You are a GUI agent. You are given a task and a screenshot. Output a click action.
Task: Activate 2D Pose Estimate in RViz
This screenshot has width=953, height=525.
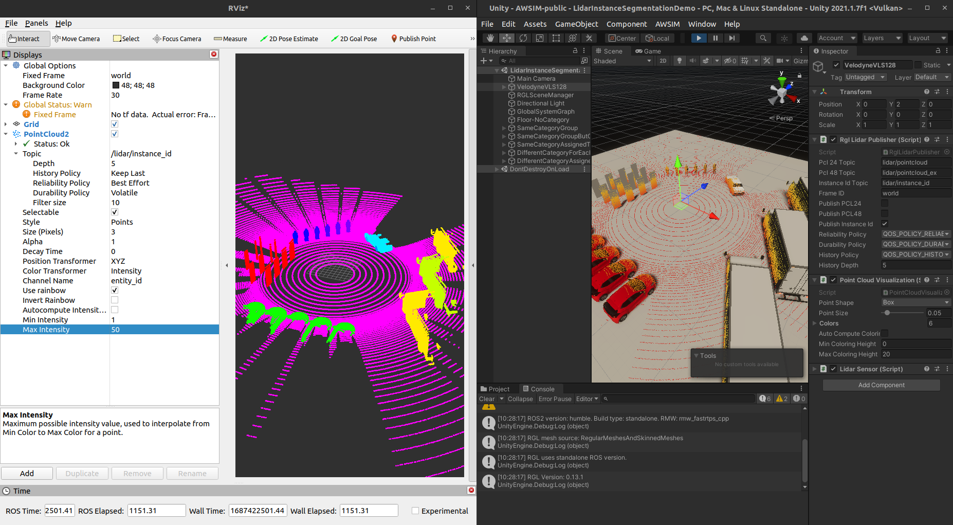pyautogui.click(x=289, y=39)
